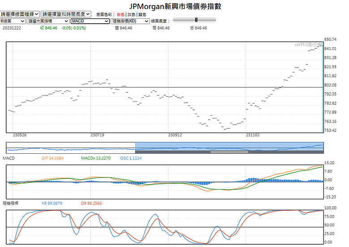Image resolution: width=349 pixels, height=247 pixels.
Task: Click the opening price 開 846.46
Action: [123, 28]
